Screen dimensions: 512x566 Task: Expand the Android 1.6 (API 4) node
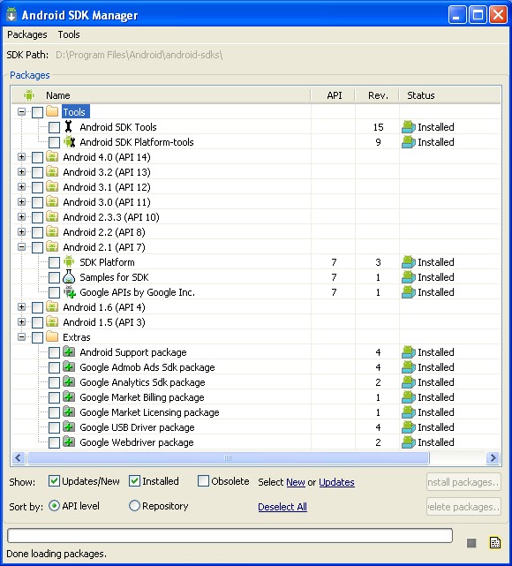click(22, 306)
